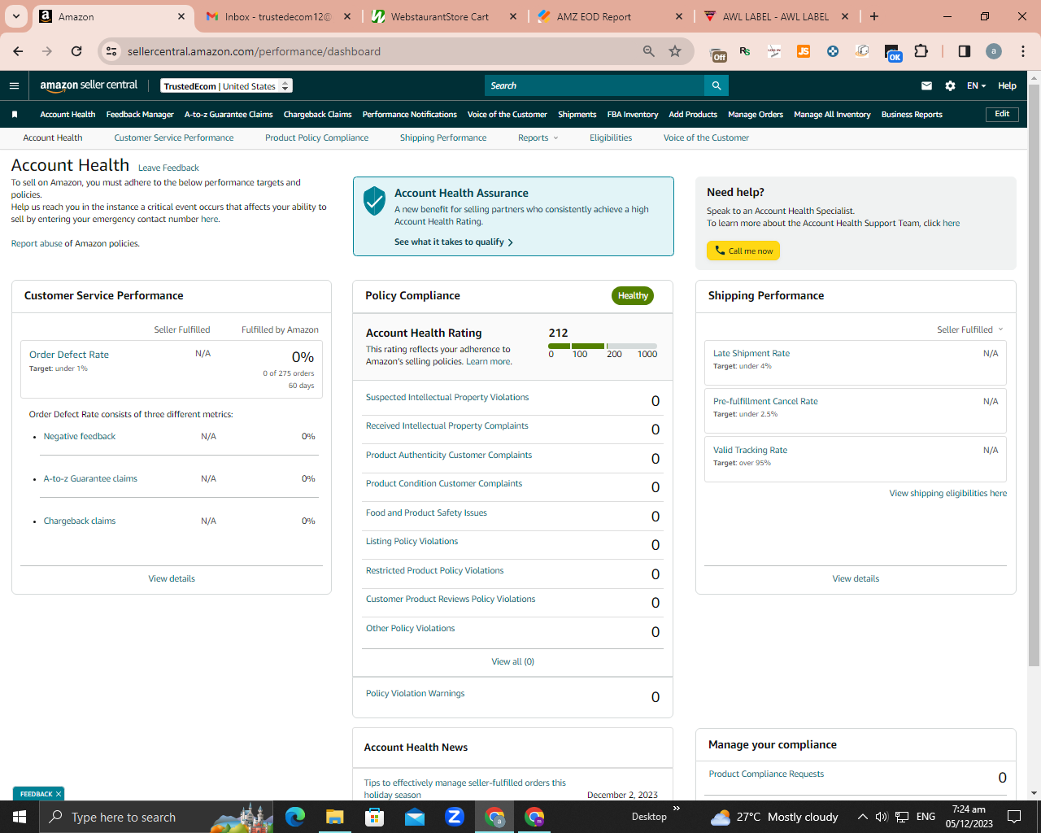Open the Help link
This screenshot has height=833, width=1041.
pos(1007,85)
